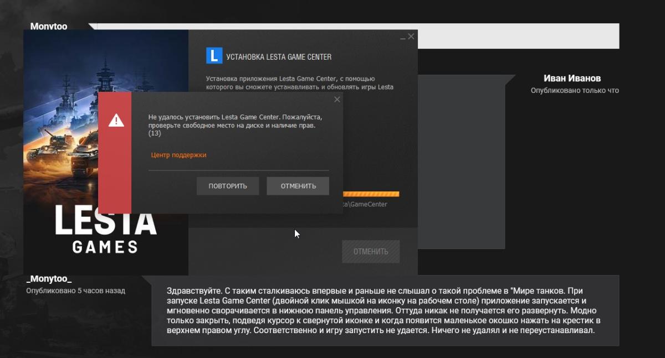Click the orange installation progress bar

tap(371, 194)
